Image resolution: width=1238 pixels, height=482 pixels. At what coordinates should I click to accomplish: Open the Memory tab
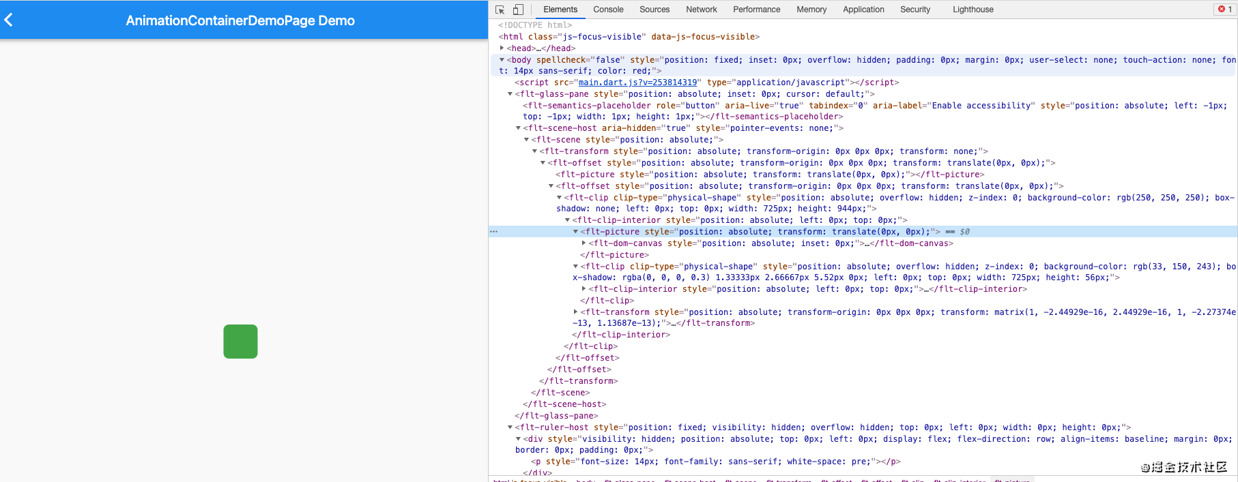pyautogui.click(x=811, y=10)
